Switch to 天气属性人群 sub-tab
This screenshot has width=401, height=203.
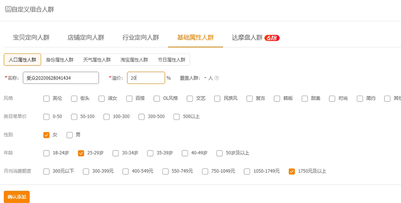pyautogui.click(x=97, y=59)
